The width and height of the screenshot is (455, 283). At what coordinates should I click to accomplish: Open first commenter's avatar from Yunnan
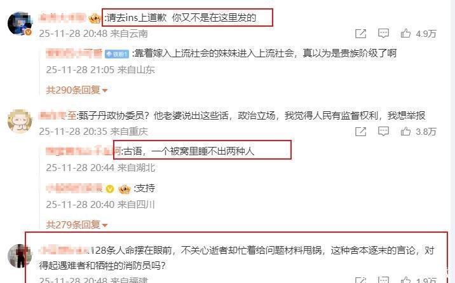coord(20,24)
